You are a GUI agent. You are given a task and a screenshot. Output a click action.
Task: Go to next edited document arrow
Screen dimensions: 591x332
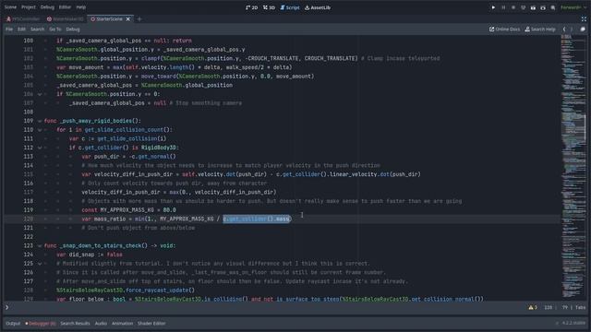pos(572,29)
